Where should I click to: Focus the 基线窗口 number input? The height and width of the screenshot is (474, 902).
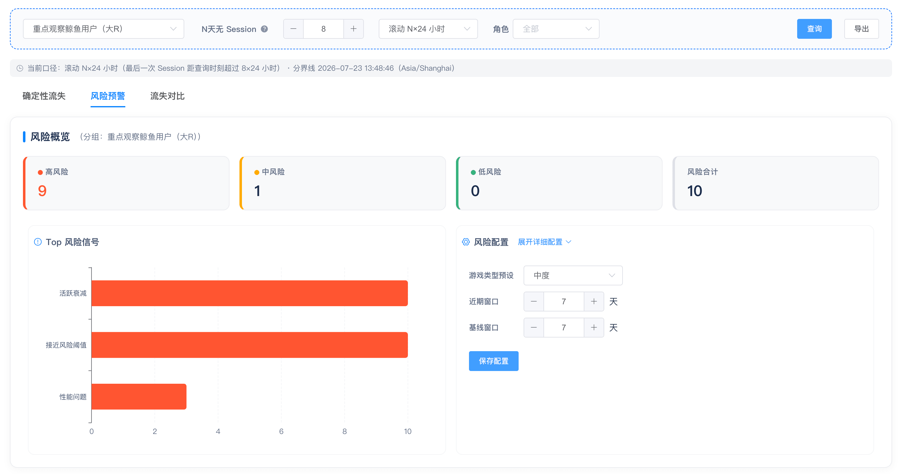click(564, 328)
